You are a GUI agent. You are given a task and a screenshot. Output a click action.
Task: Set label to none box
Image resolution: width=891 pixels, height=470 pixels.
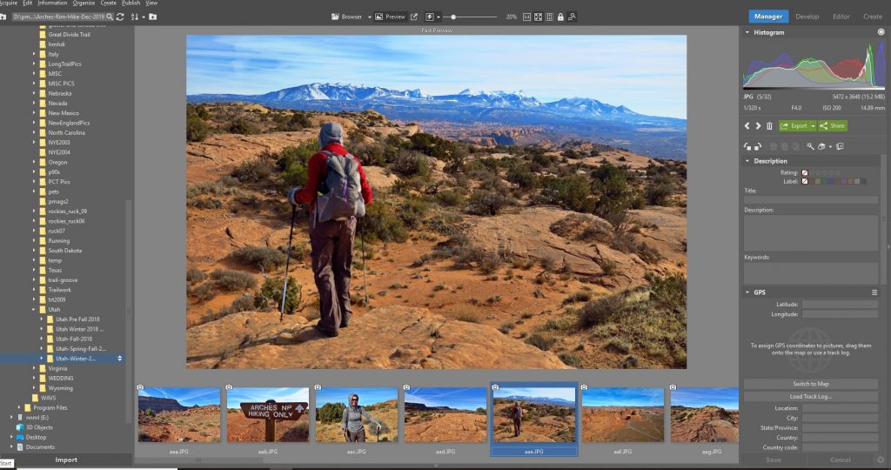(x=805, y=181)
